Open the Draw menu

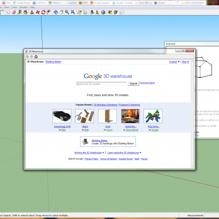7,7
